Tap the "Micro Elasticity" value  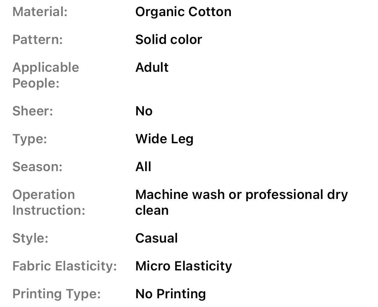[183, 266]
